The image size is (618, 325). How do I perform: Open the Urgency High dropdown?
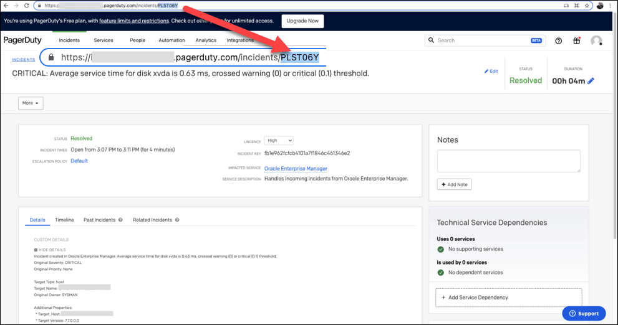pos(279,141)
